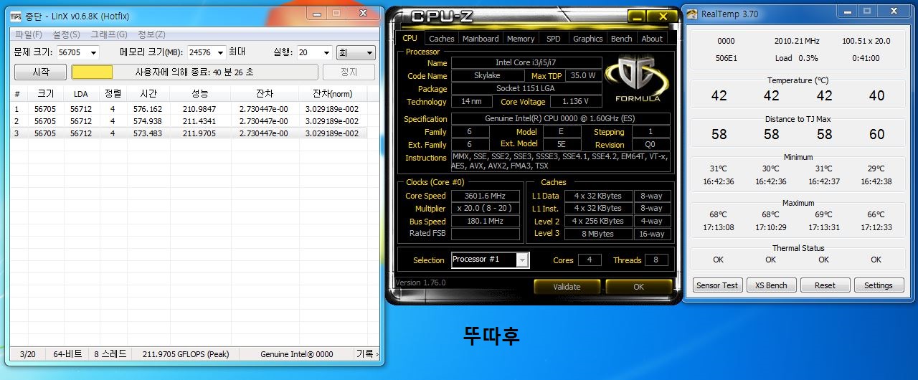Click the Validate button in CPU-Z
The width and height of the screenshot is (918, 380).
(x=567, y=287)
